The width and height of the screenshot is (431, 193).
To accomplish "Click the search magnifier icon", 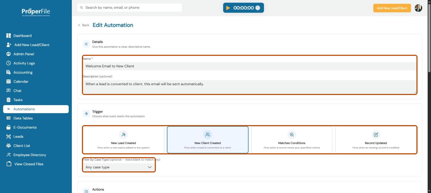I will point(81,8).
